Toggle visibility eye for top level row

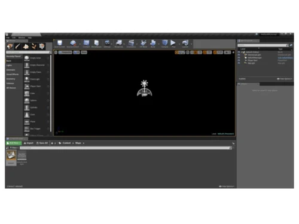pos(239,52)
